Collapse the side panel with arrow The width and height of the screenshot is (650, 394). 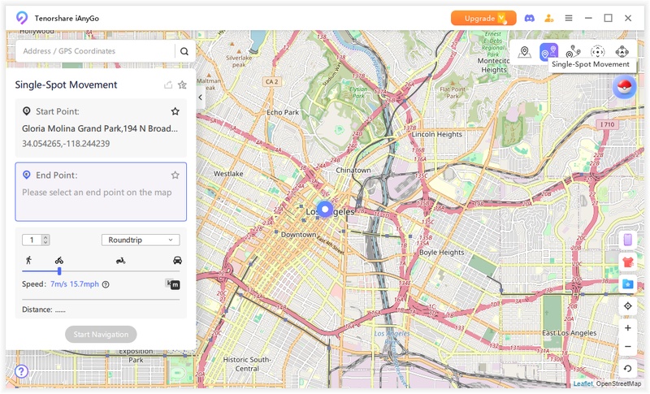pyautogui.click(x=201, y=97)
